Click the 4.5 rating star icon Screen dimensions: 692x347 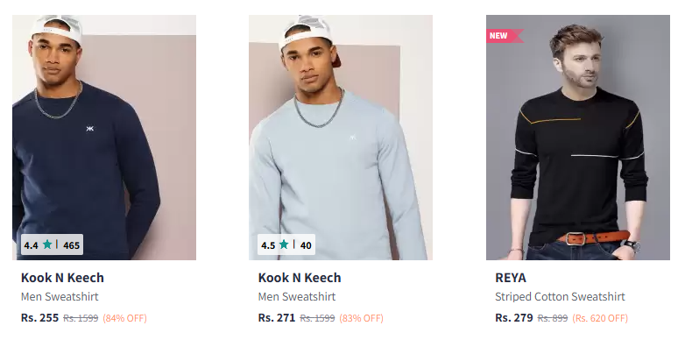pos(284,244)
